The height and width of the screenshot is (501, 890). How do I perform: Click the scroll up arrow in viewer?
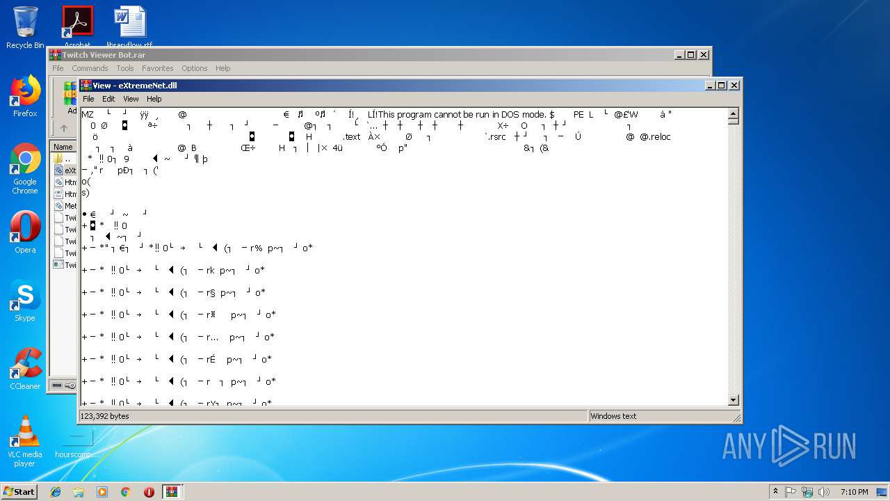(x=733, y=113)
